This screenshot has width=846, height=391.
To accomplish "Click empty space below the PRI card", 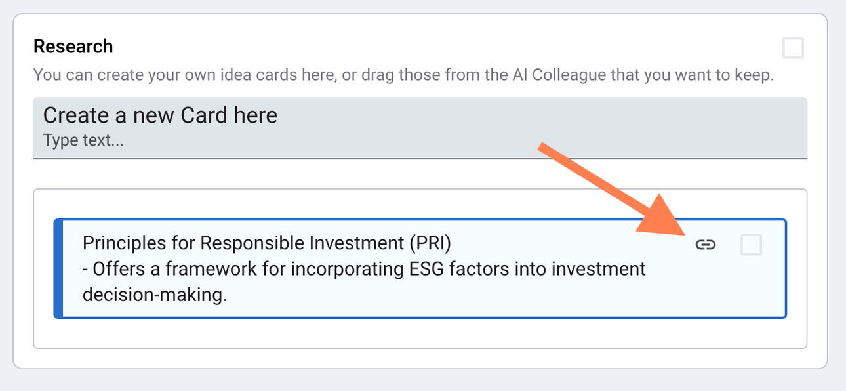I will (x=420, y=334).
